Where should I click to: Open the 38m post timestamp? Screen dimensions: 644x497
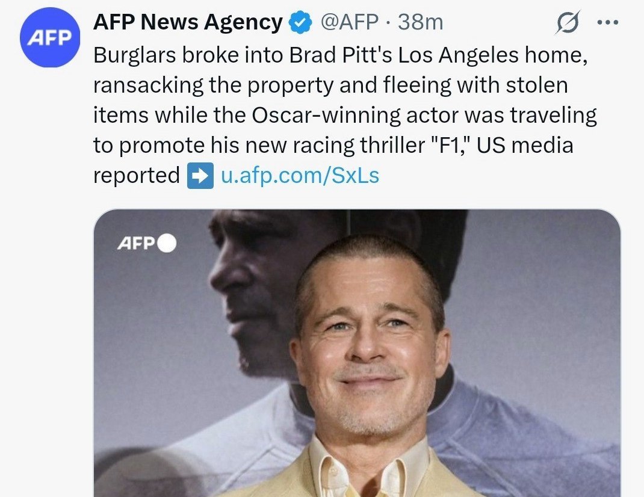pos(420,22)
